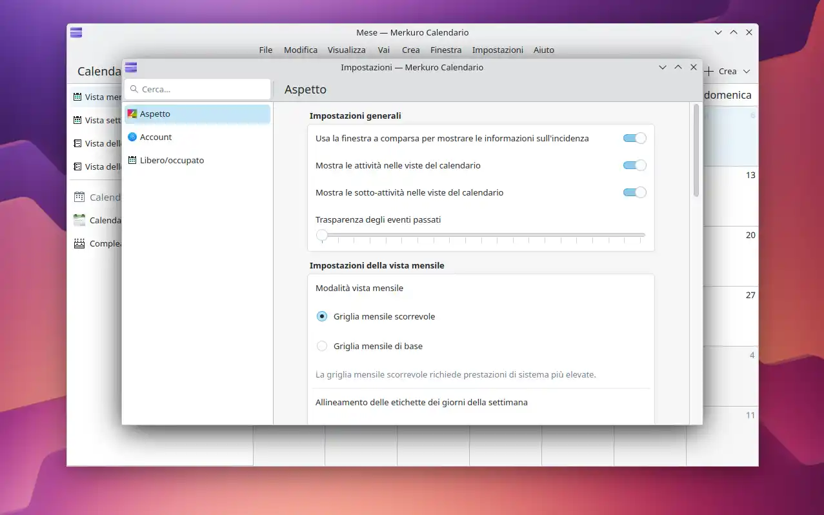Click the Compleanni cake icon in sidebar
This screenshot has width=824, height=515.
pos(79,243)
